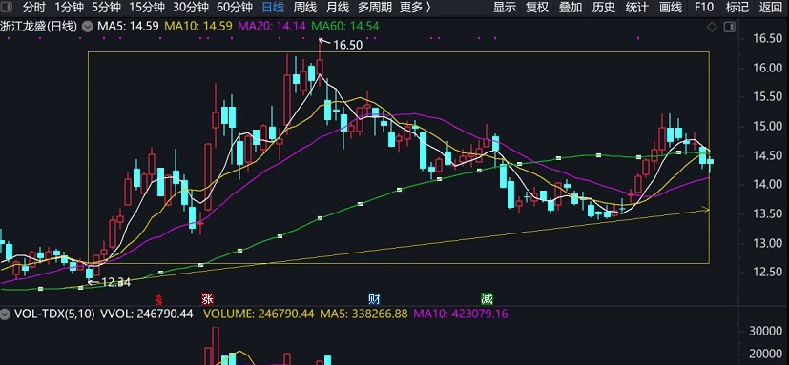Switch to the 5分钟 period
This screenshot has height=365, width=789.
coord(106,8)
